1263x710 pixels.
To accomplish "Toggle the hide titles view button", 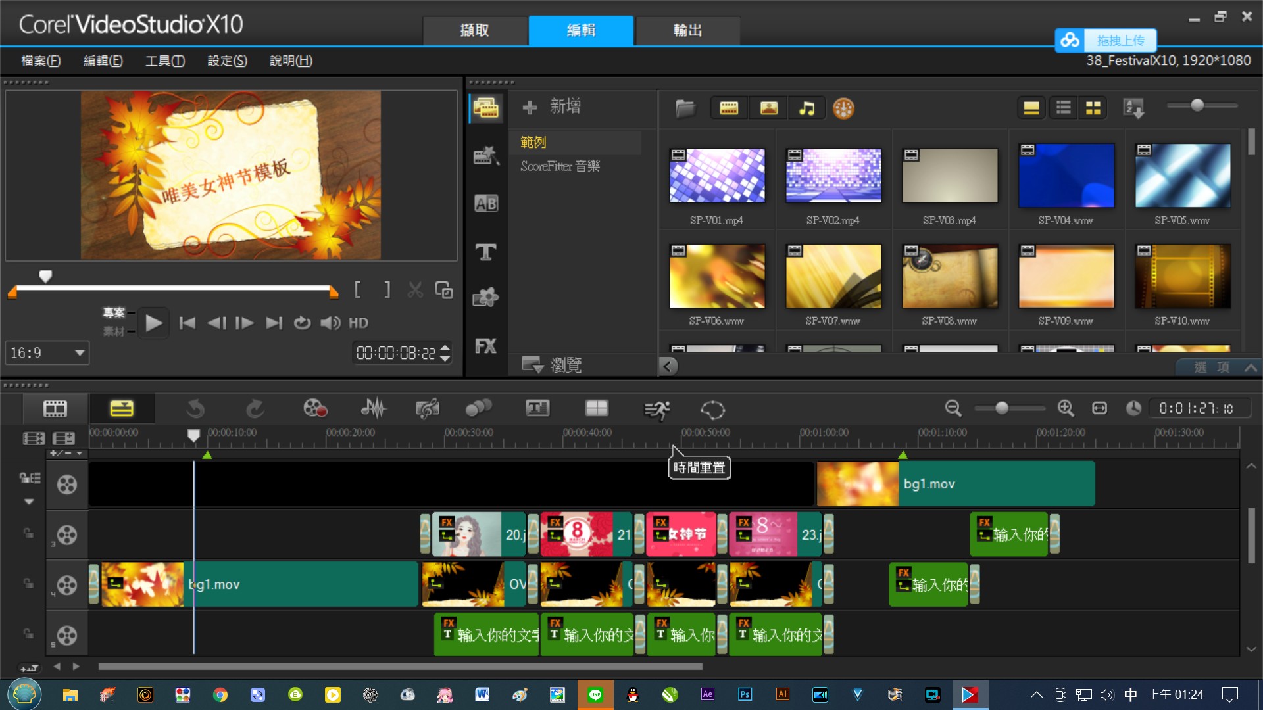I will (x=1031, y=108).
